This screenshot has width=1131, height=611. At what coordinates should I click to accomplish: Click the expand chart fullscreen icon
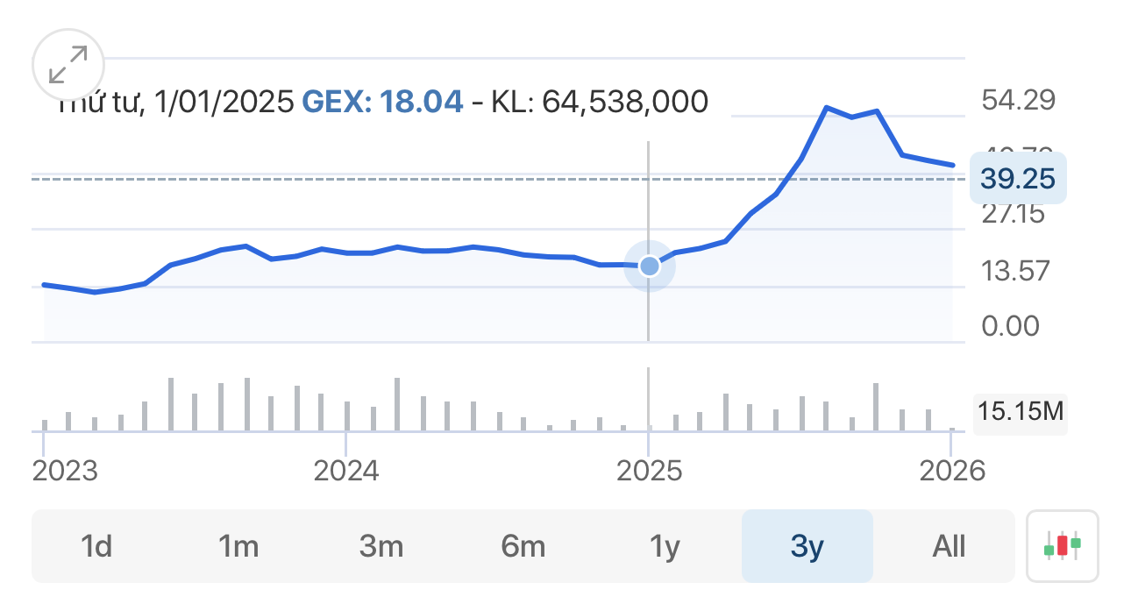click(68, 65)
